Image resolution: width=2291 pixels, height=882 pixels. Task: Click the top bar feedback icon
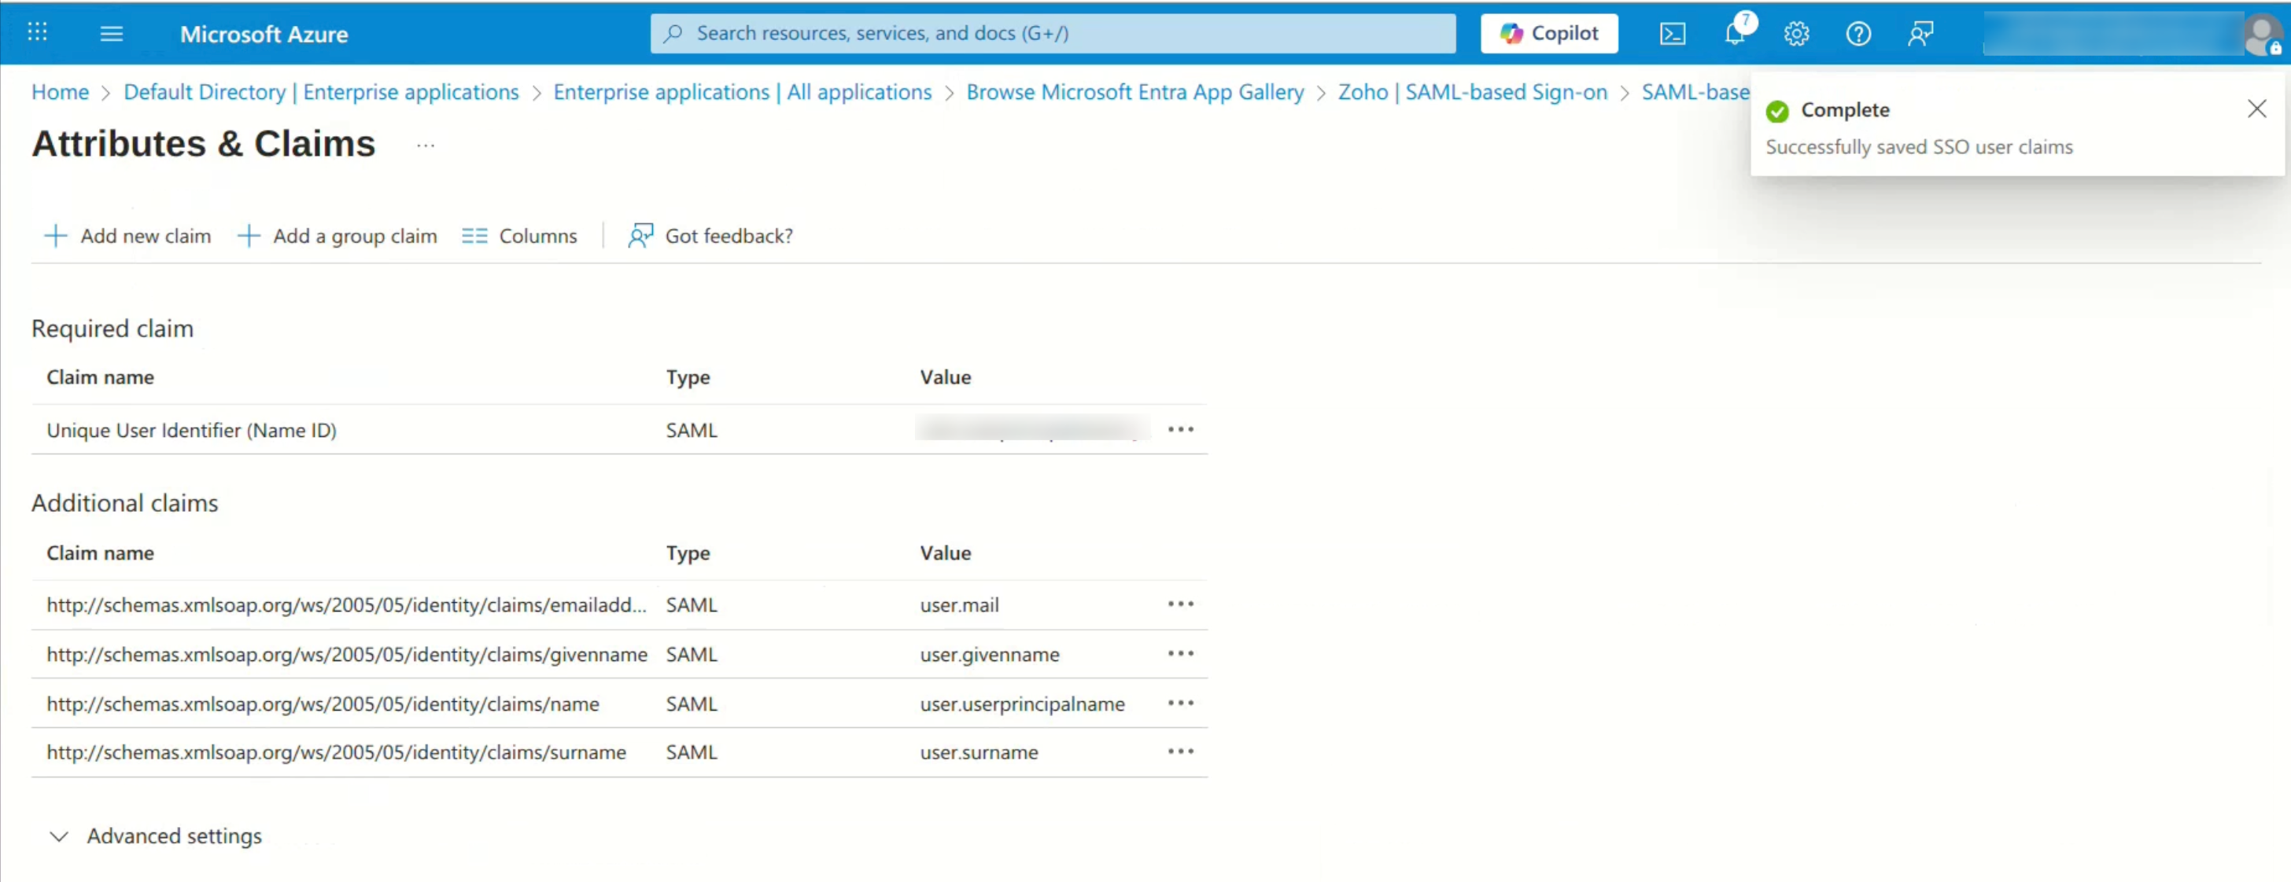tap(1920, 34)
